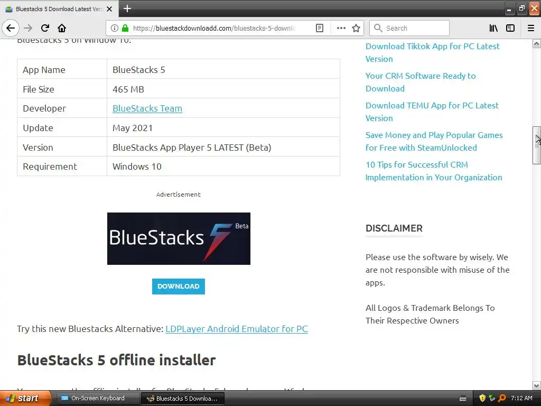Open the Library bookshelf icon
The width and height of the screenshot is (541, 406).
pos(493,28)
